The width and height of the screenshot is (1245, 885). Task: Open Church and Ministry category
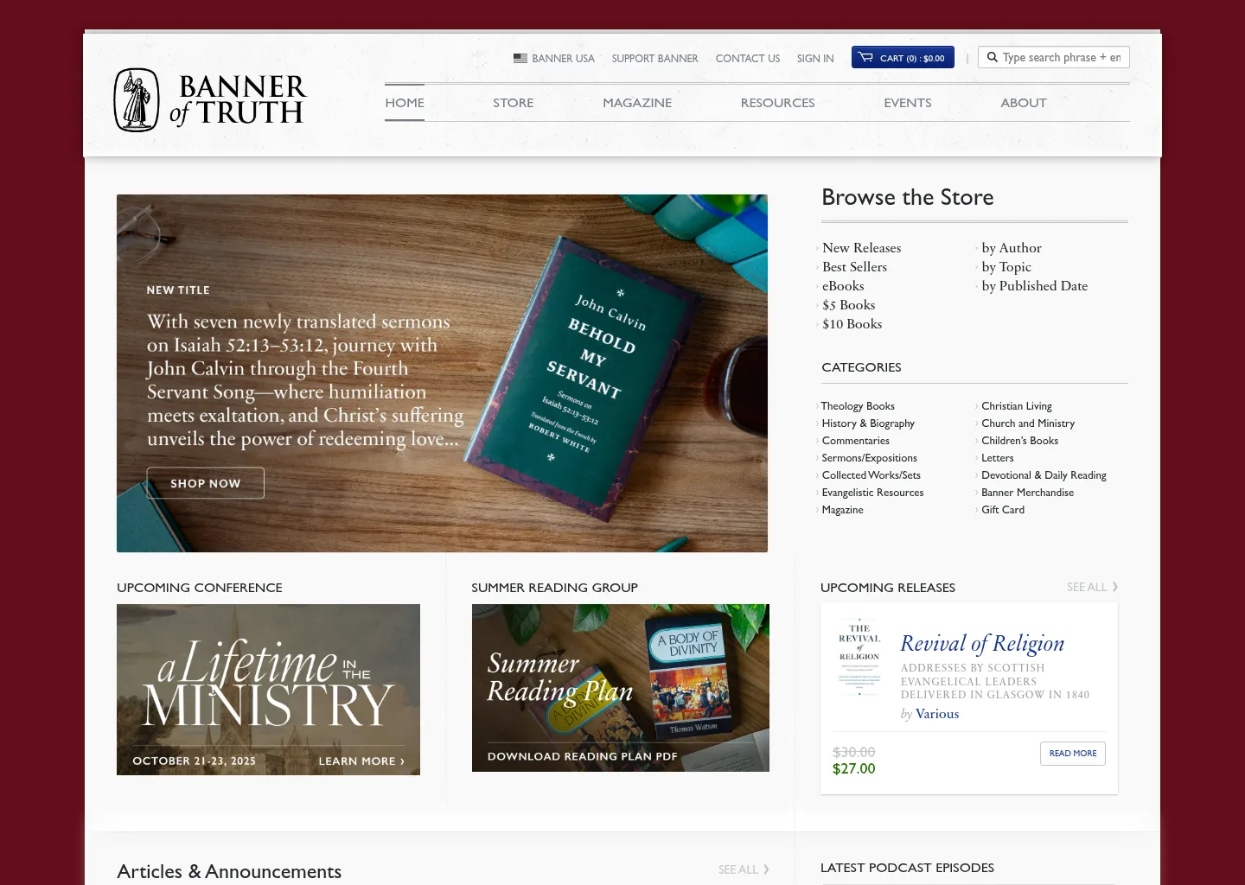tap(1028, 423)
